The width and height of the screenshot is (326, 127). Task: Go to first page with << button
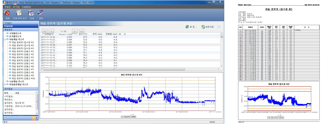tap(45, 31)
